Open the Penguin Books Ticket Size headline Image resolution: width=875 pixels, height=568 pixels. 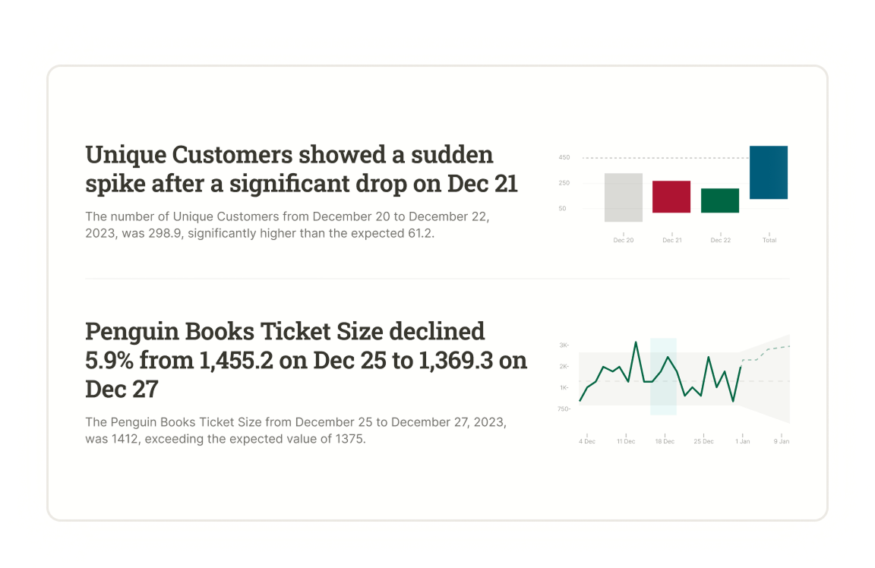(x=306, y=360)
